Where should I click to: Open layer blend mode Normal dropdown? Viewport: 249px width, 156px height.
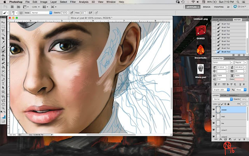[223, 99]
